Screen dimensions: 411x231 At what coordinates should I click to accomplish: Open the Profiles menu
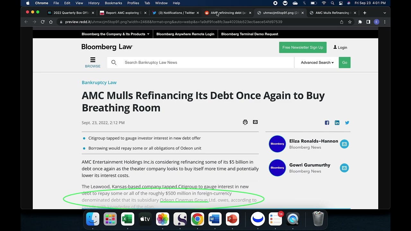coord(133,3)
